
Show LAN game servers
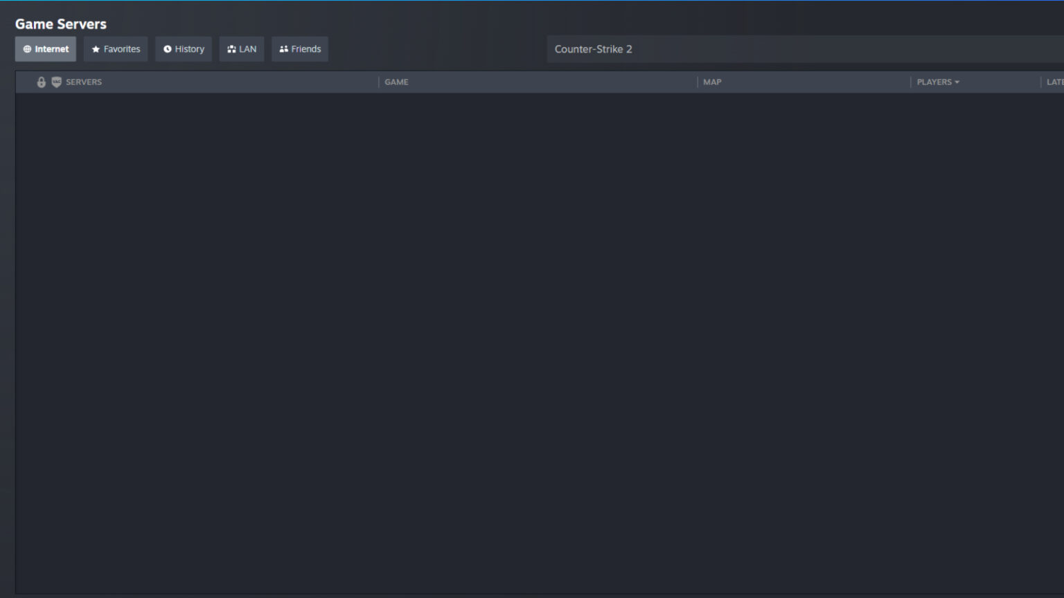(241, 48)
